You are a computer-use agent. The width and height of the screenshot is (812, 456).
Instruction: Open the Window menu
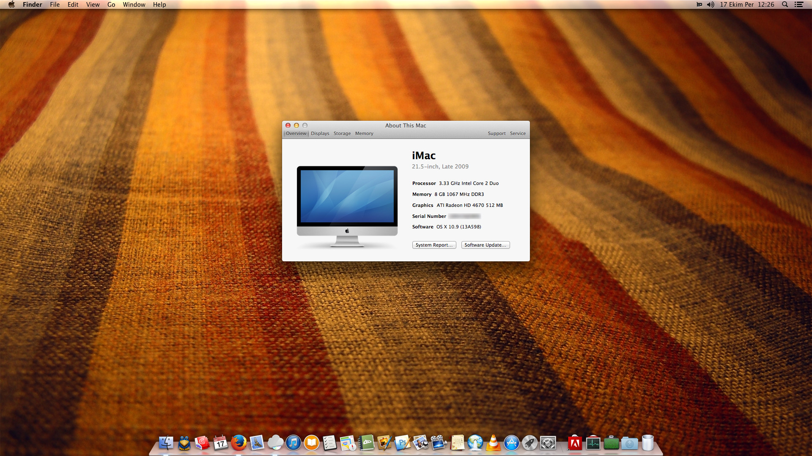tap(134, 5)
